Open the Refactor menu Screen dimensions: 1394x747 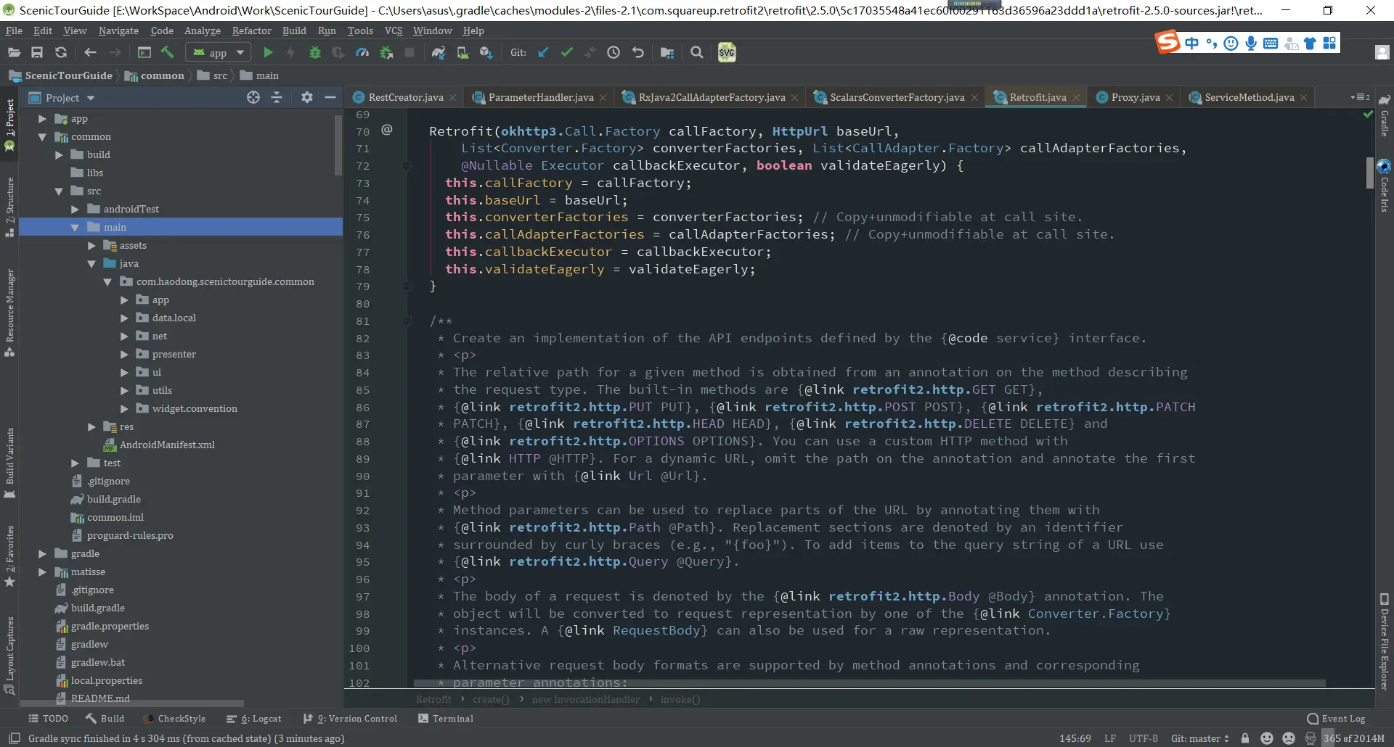tap(251, 30)
